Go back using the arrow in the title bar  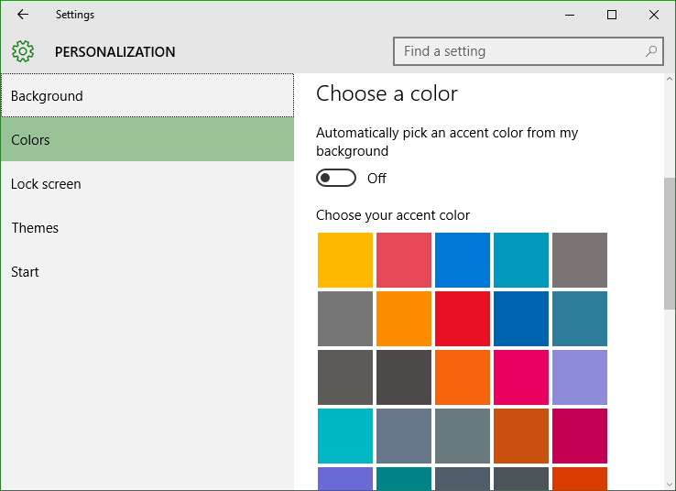click(23, 15)
